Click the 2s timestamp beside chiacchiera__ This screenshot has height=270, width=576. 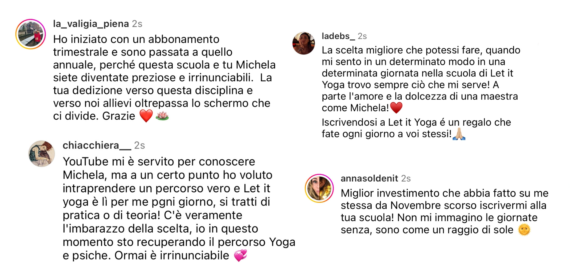139,145
